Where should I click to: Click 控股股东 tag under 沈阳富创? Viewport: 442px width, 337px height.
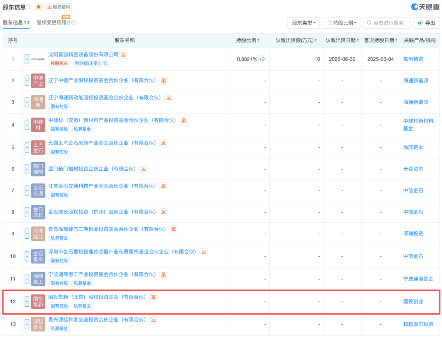click(x=59, y=63)
